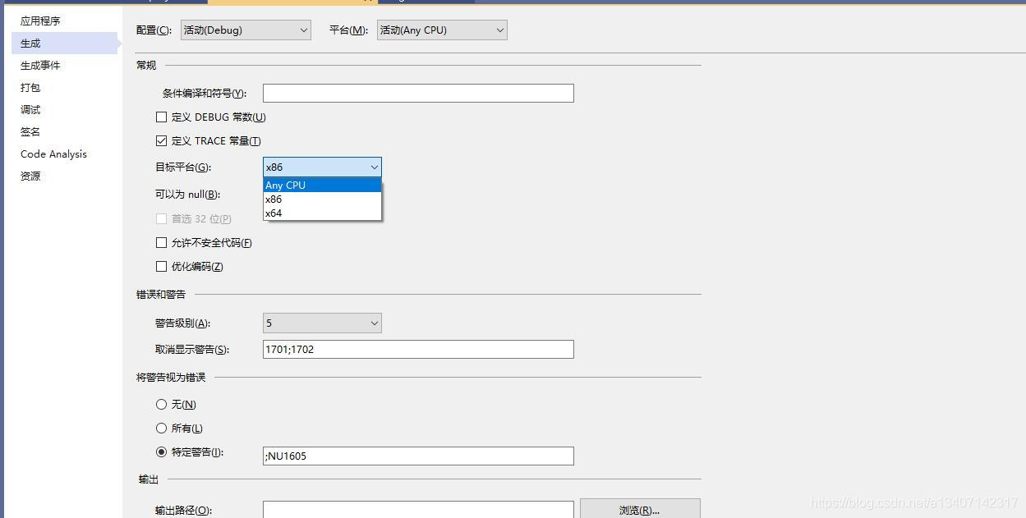
Task: Open the 配置 活动(Debug) dropdown
Action: [x=246, y=30]
